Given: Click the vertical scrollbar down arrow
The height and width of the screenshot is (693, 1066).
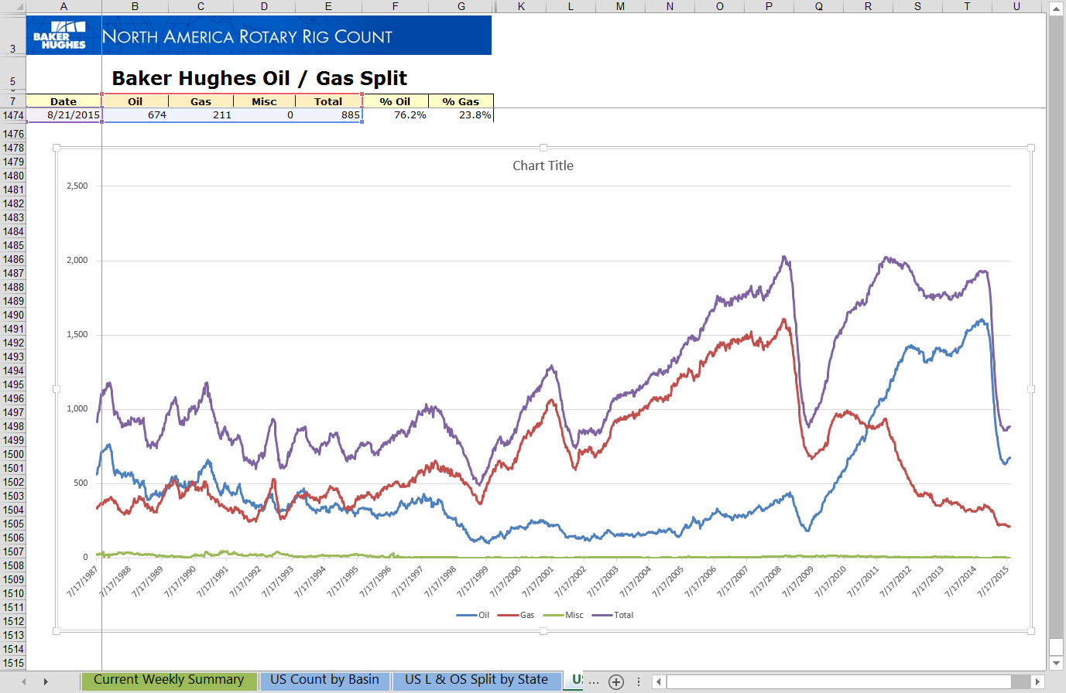Looking at the screenshot, I should [1056, 663].
